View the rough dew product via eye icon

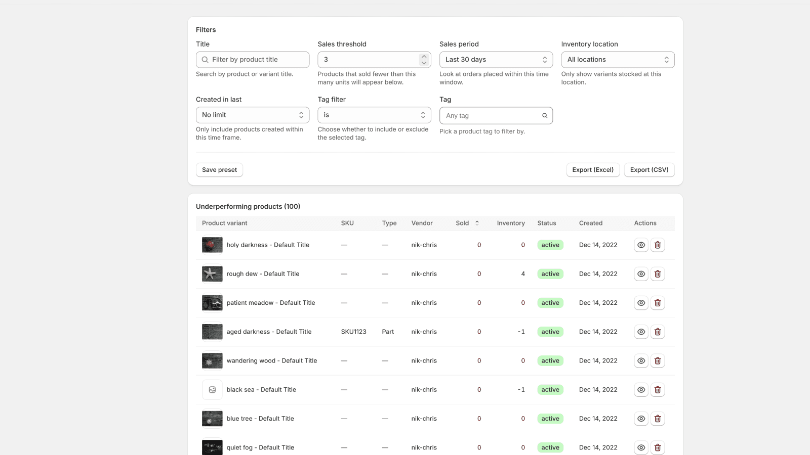(x=641, y=274)
